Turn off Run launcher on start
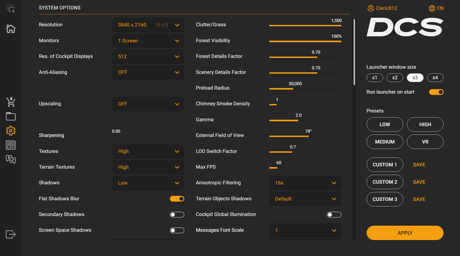460x256 pixels. [x=436, y=92]
